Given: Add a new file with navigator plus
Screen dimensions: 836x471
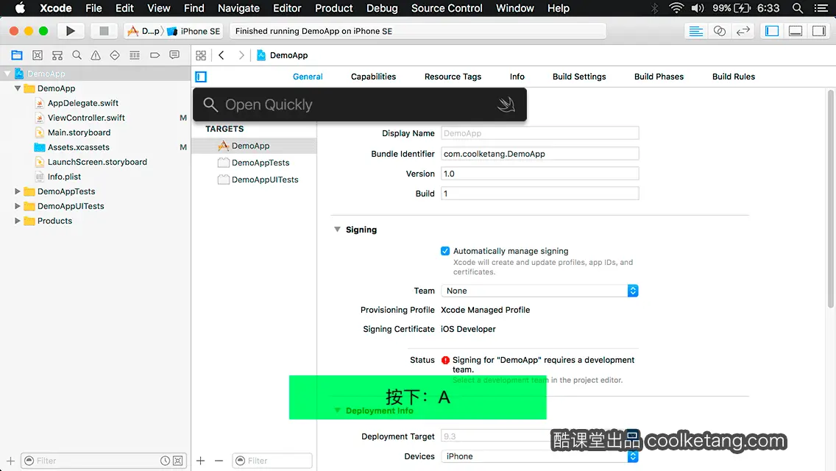Looking at the screenshot, I should coord(10,461).
